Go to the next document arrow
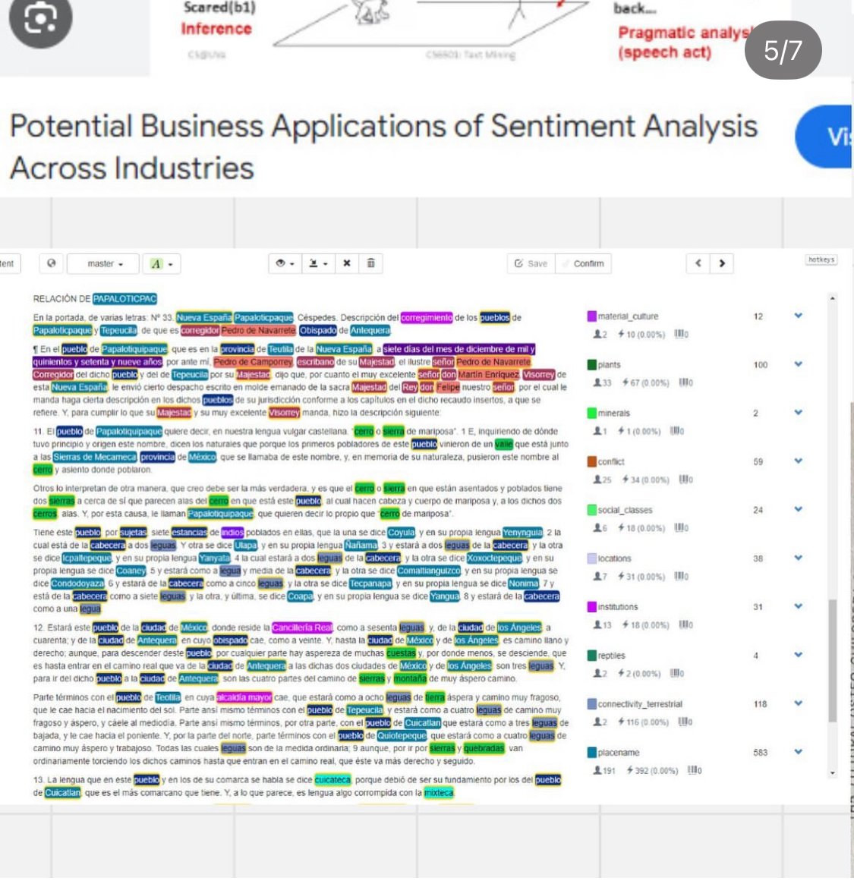 pos(722,263)
